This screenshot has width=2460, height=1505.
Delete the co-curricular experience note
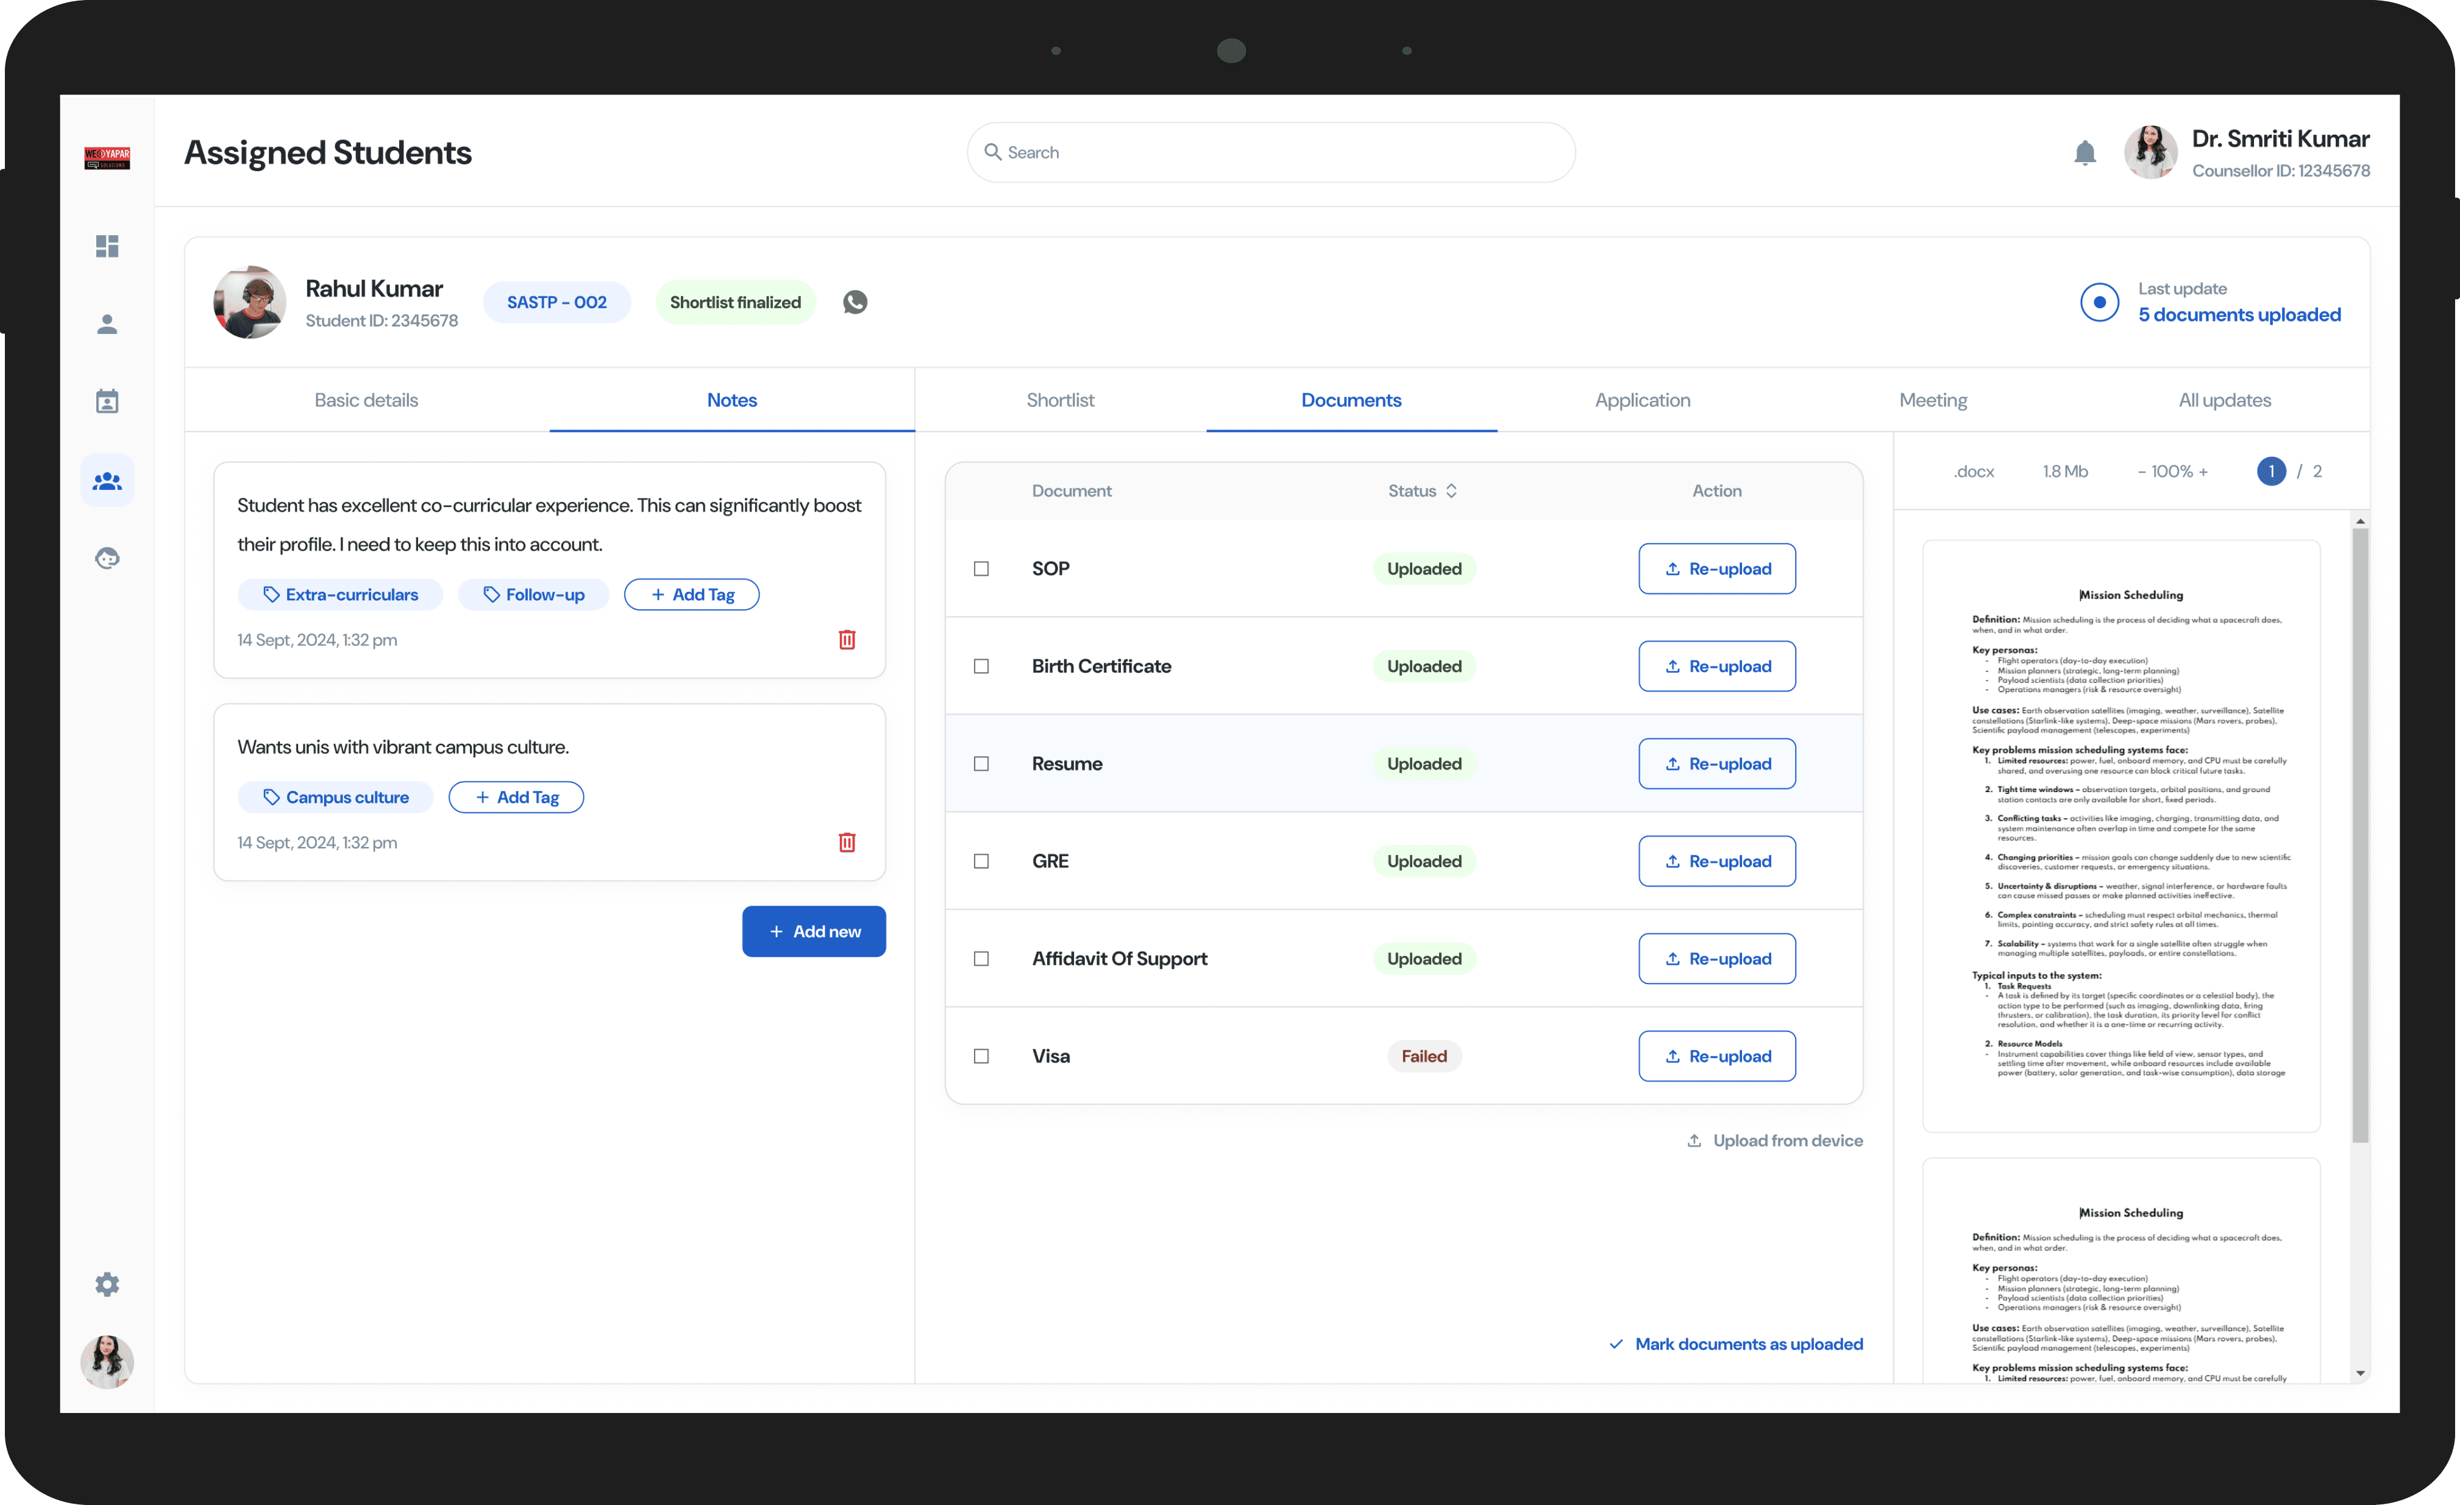847,640
